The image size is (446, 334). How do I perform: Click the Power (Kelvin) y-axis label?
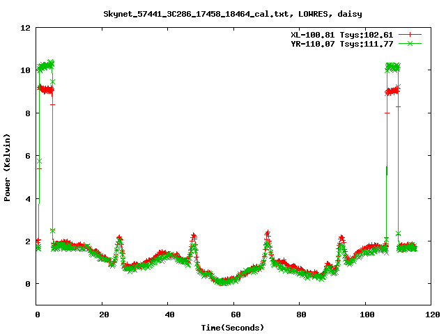click(8, 167)
